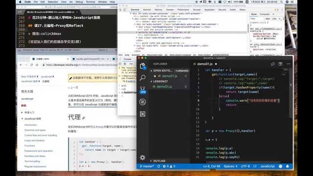
Task: Open Introduction link in MDN sidebar
Action: [x=31, y=125]
